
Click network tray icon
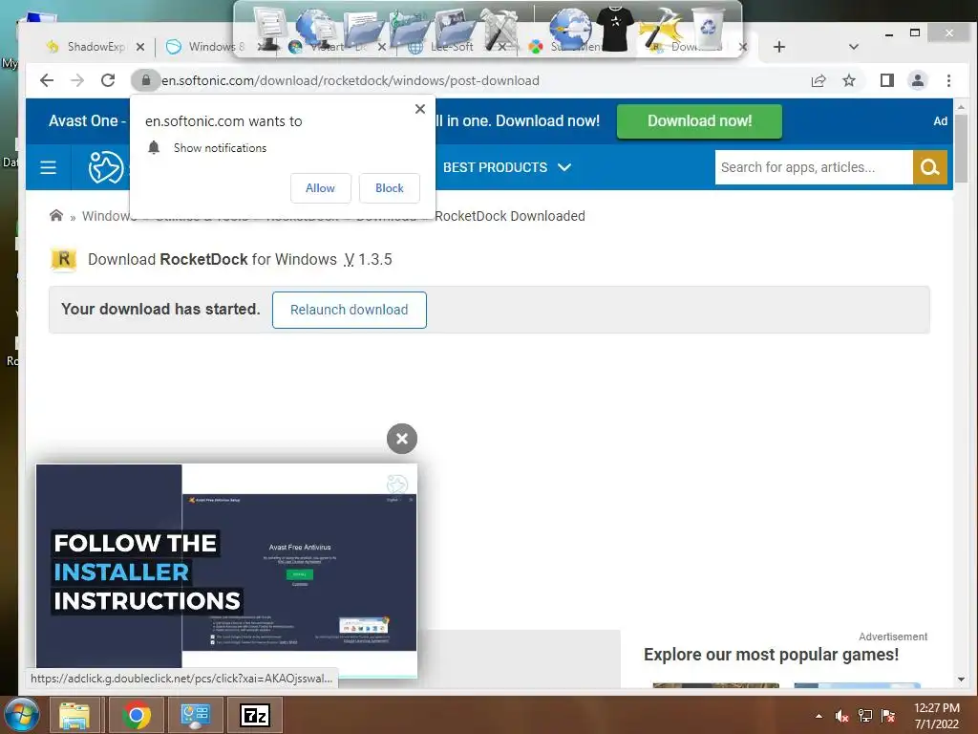point(865,716)
